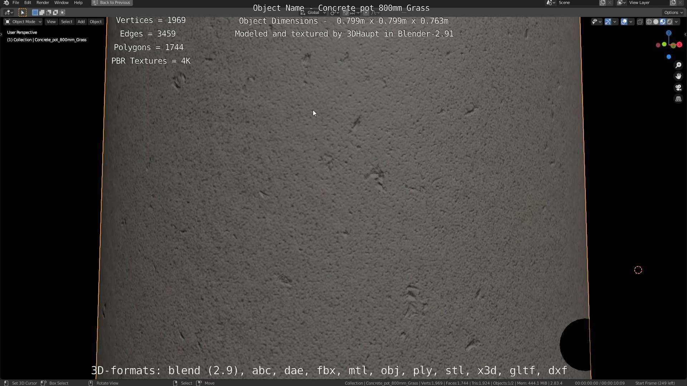The height and width of the screenshot is (386, 687).
Task: Click the pan view hand icon
Action: (x=678, y=76)
